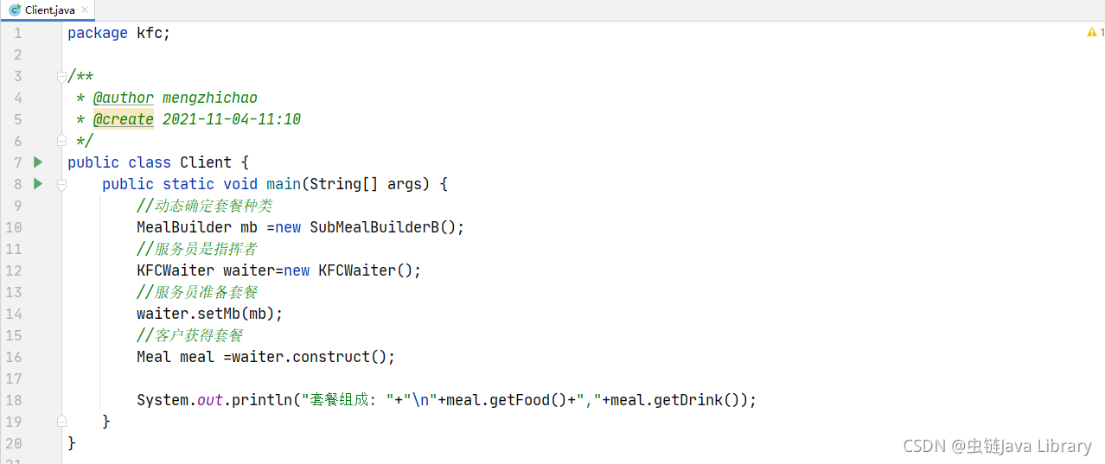Click the run icon beside main method
Image resolution: width=1105 pixels, height=464 pixels.
[x=37, y=183]
